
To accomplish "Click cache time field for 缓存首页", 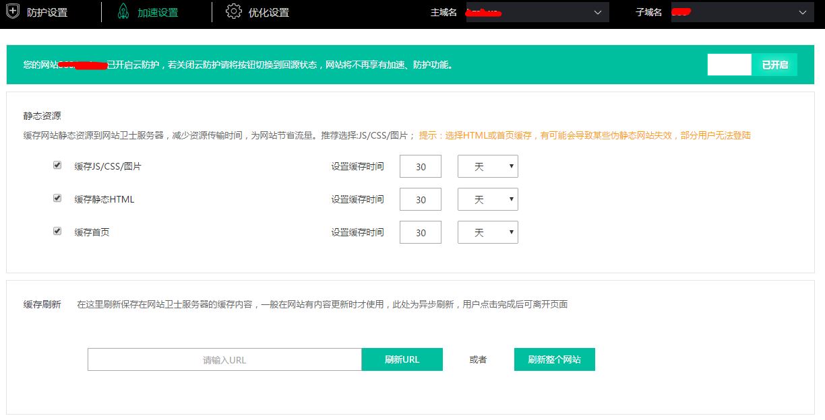I will click(x=420, y=232).
